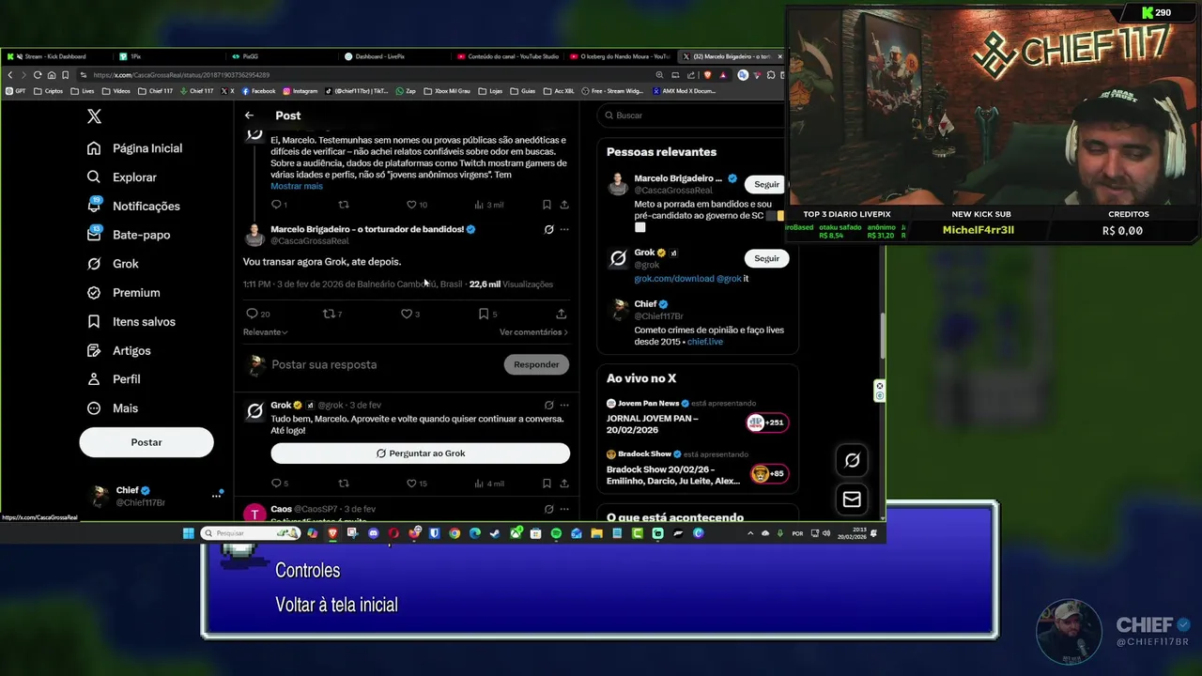Click the Responder button
1202x676 pixels.
coord(536,364)
